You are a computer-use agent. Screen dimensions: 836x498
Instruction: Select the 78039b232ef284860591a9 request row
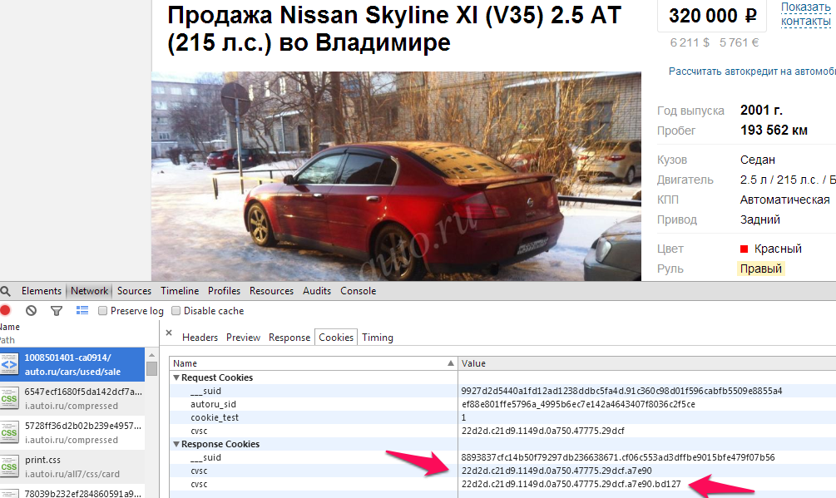click(72, 492)
